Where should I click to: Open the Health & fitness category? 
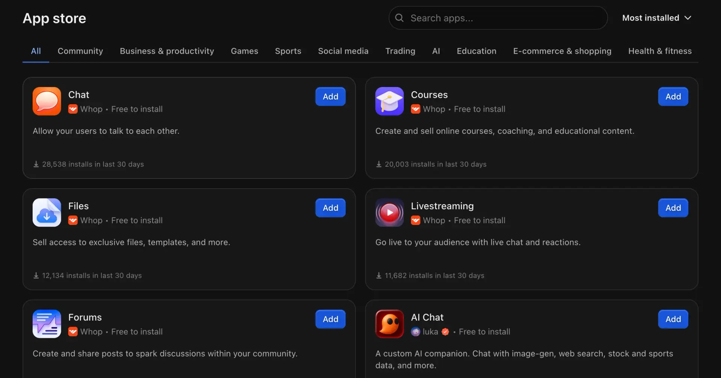click(x=660, y=51)
